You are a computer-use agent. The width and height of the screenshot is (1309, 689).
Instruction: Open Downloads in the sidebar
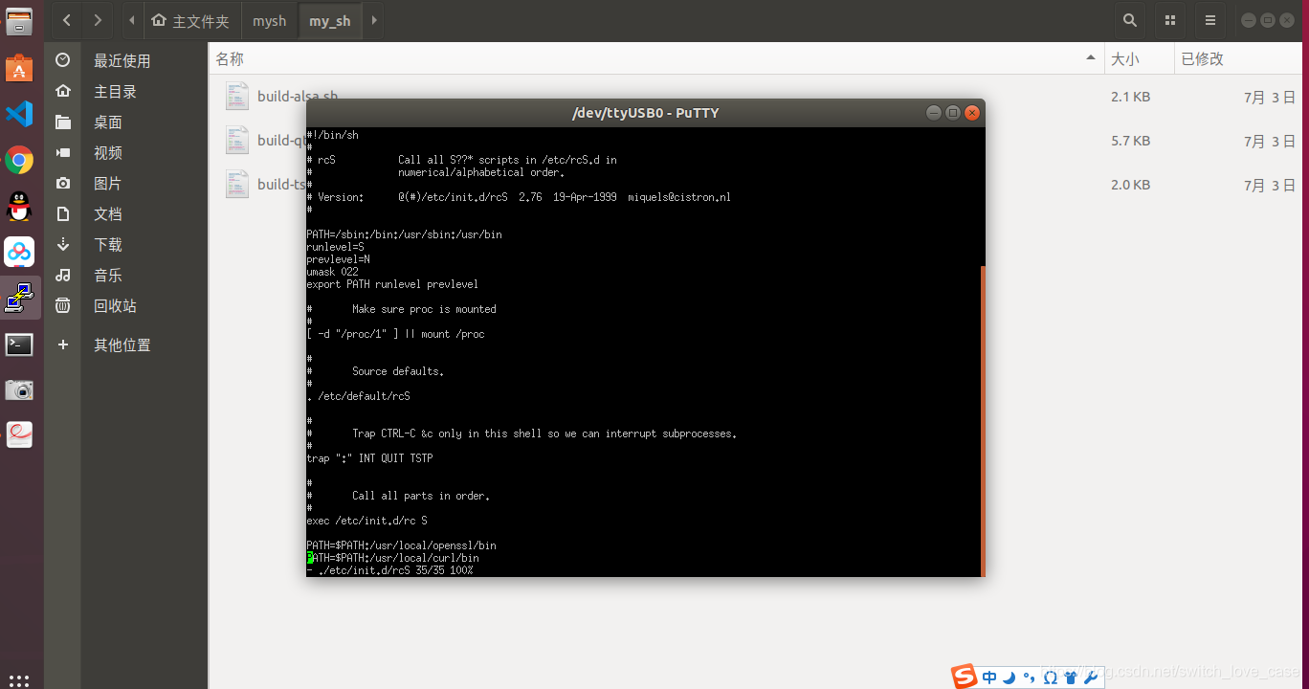pyautogui.click(x=127, y=244)
